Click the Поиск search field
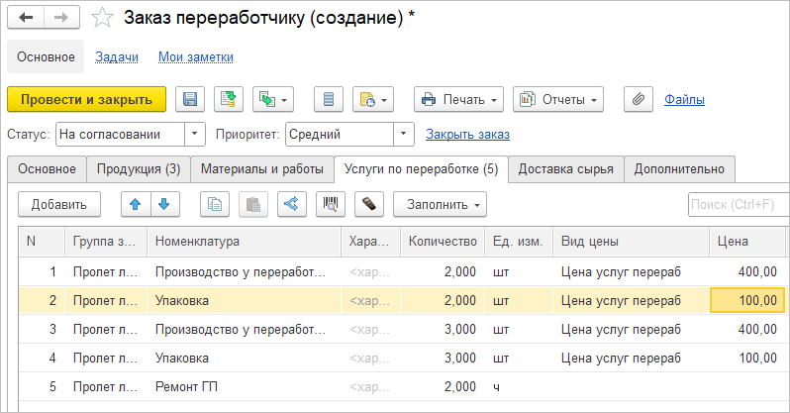The height and width of the screenshot is (413, 790). pyautogui.click(x=738, y=205)
